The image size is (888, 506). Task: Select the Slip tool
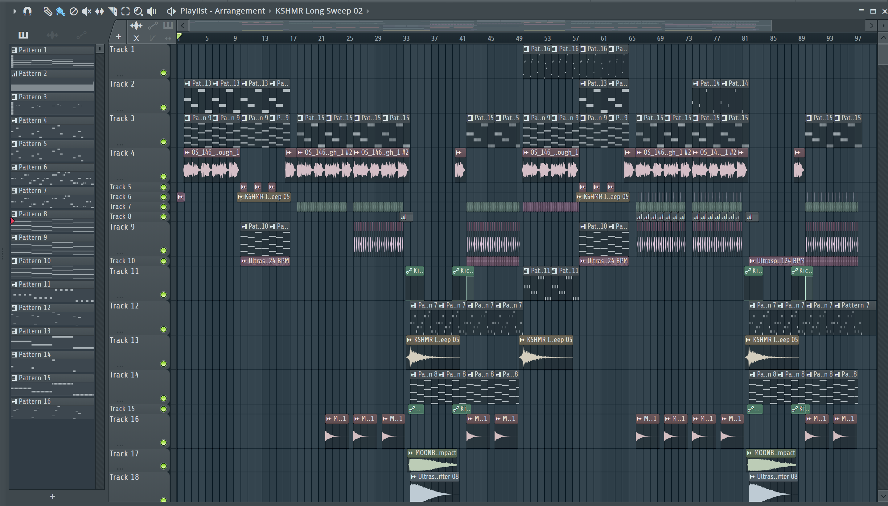tap(100, 11)
